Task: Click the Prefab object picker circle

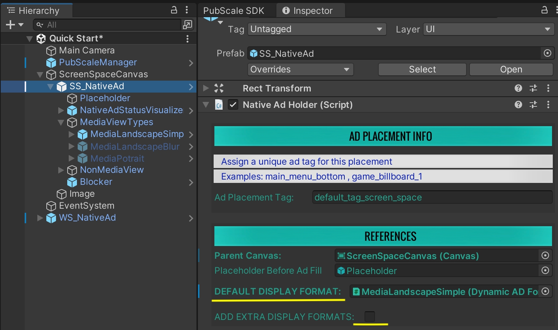Action: point(548,53)
